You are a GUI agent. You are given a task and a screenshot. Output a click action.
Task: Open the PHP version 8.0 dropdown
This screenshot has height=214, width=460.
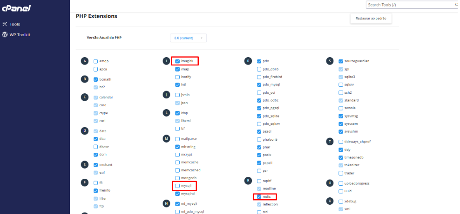188,38
